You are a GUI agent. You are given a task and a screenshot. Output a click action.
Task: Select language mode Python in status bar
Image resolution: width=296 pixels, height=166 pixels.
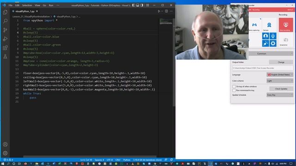point(127,160)
